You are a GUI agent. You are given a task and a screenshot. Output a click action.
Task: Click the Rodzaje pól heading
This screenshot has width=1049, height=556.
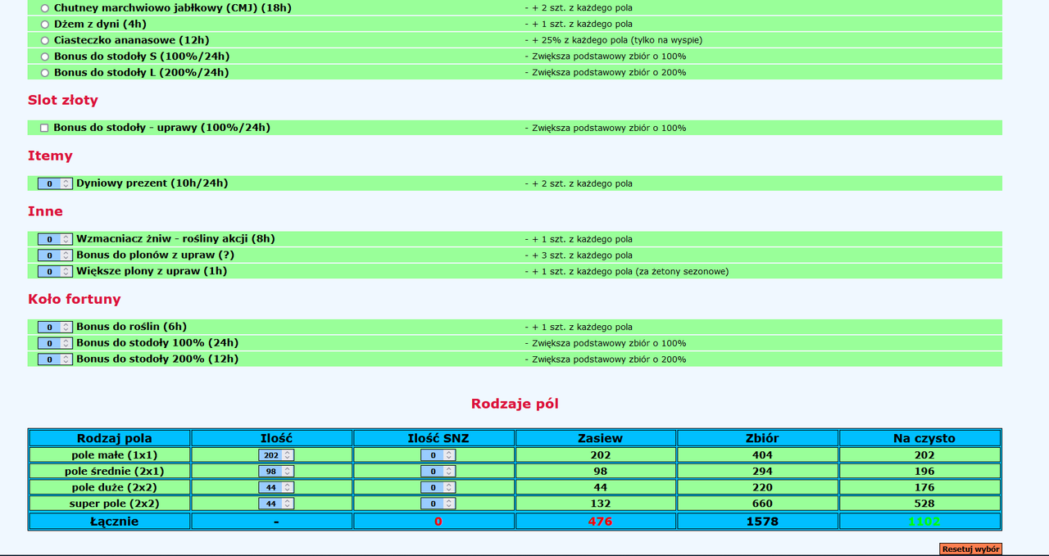(x=515, y=404)
